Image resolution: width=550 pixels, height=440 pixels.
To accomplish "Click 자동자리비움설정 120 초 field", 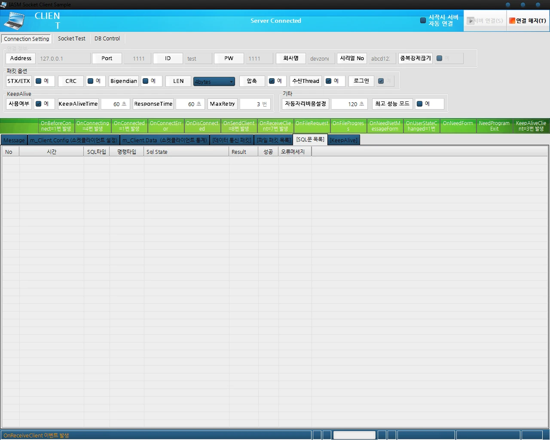I will (349, 104).
